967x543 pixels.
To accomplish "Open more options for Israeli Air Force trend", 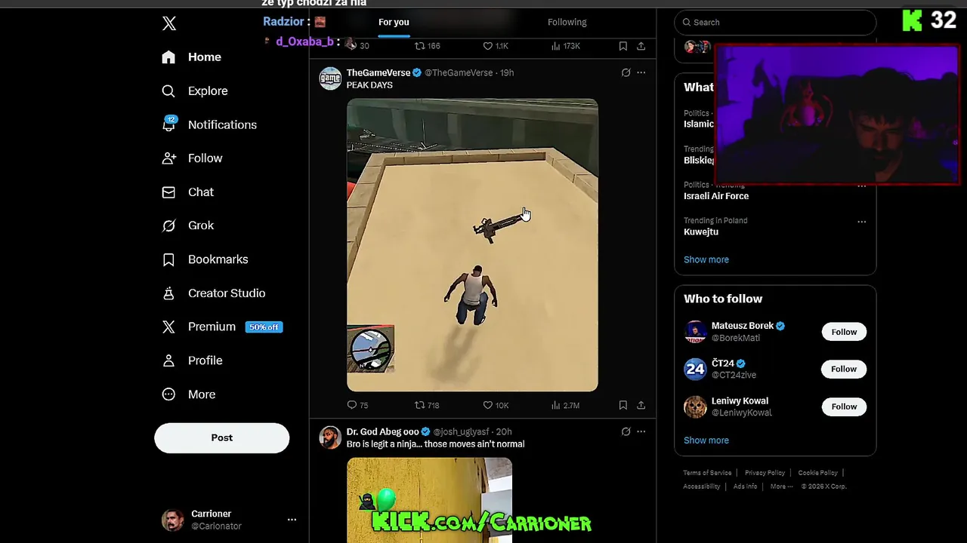I will point(861,186).
